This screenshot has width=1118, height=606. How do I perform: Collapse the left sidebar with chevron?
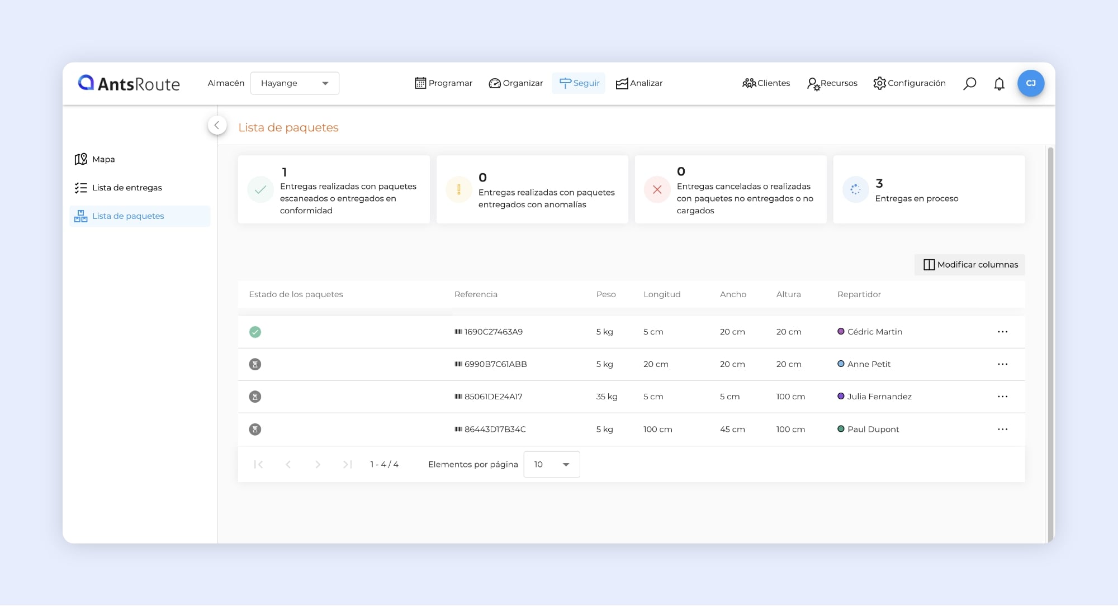(x=217, y=125)
